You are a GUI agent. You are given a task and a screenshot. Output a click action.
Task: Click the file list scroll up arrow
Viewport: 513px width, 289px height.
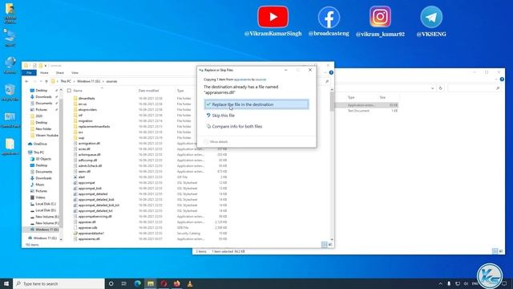tap(332, 89)
